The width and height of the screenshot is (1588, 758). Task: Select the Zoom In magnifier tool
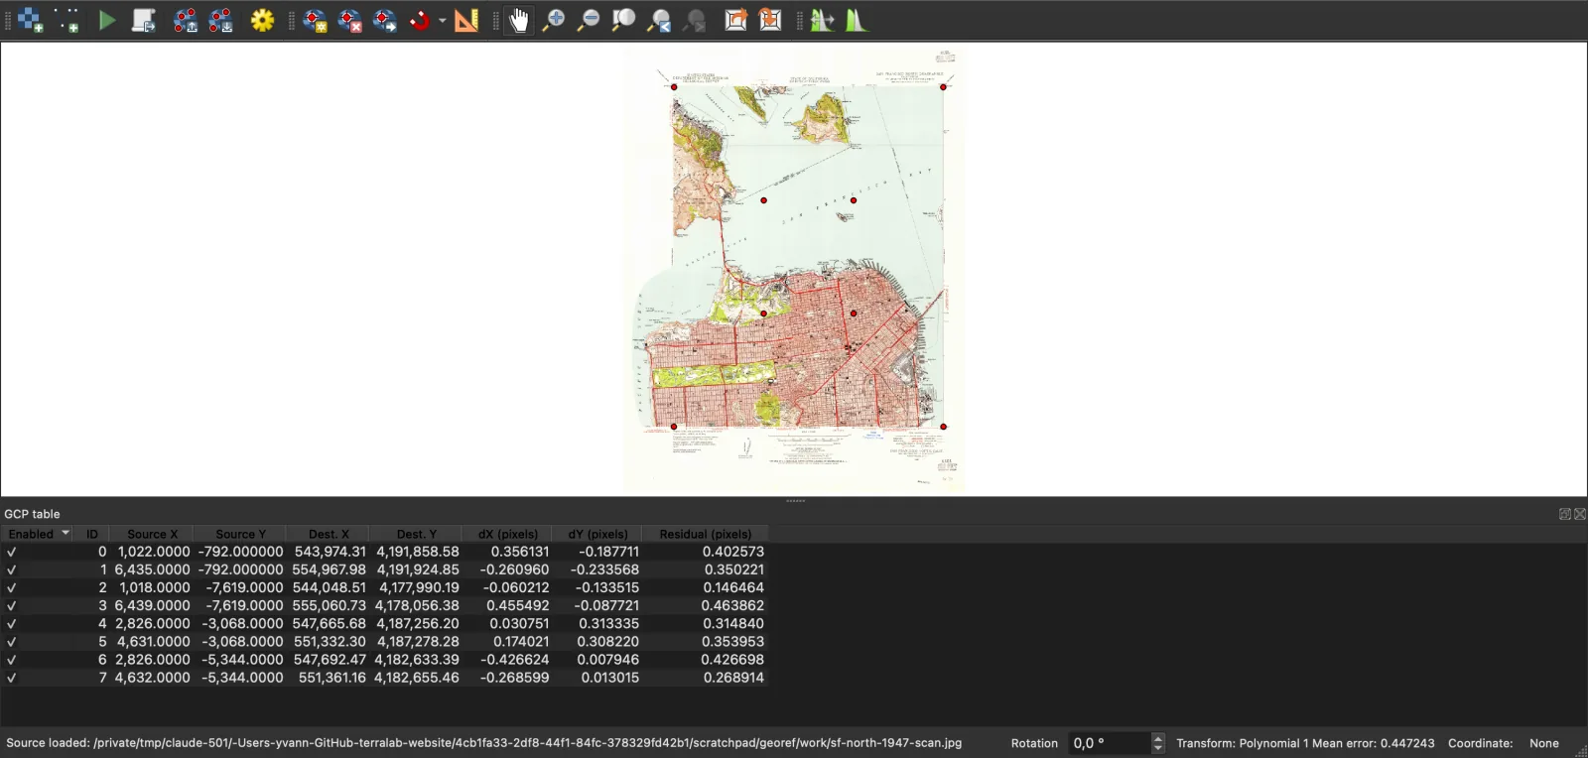click(x=554, y=20)
